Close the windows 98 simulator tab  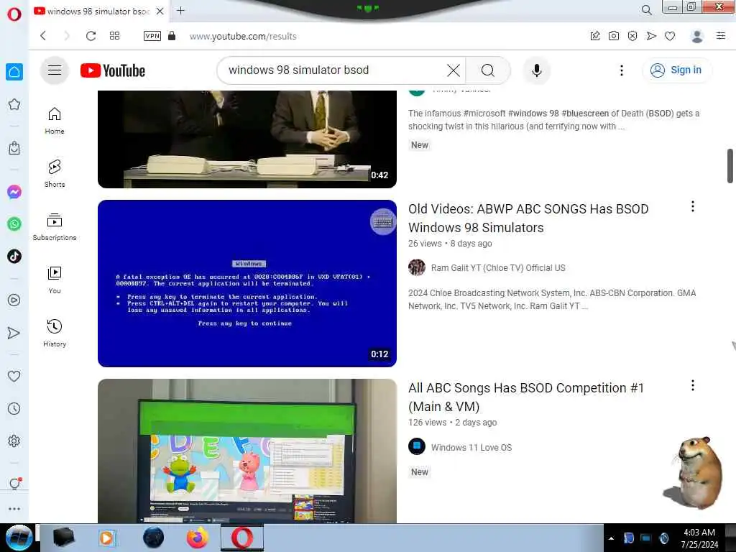tap(160, 11)
